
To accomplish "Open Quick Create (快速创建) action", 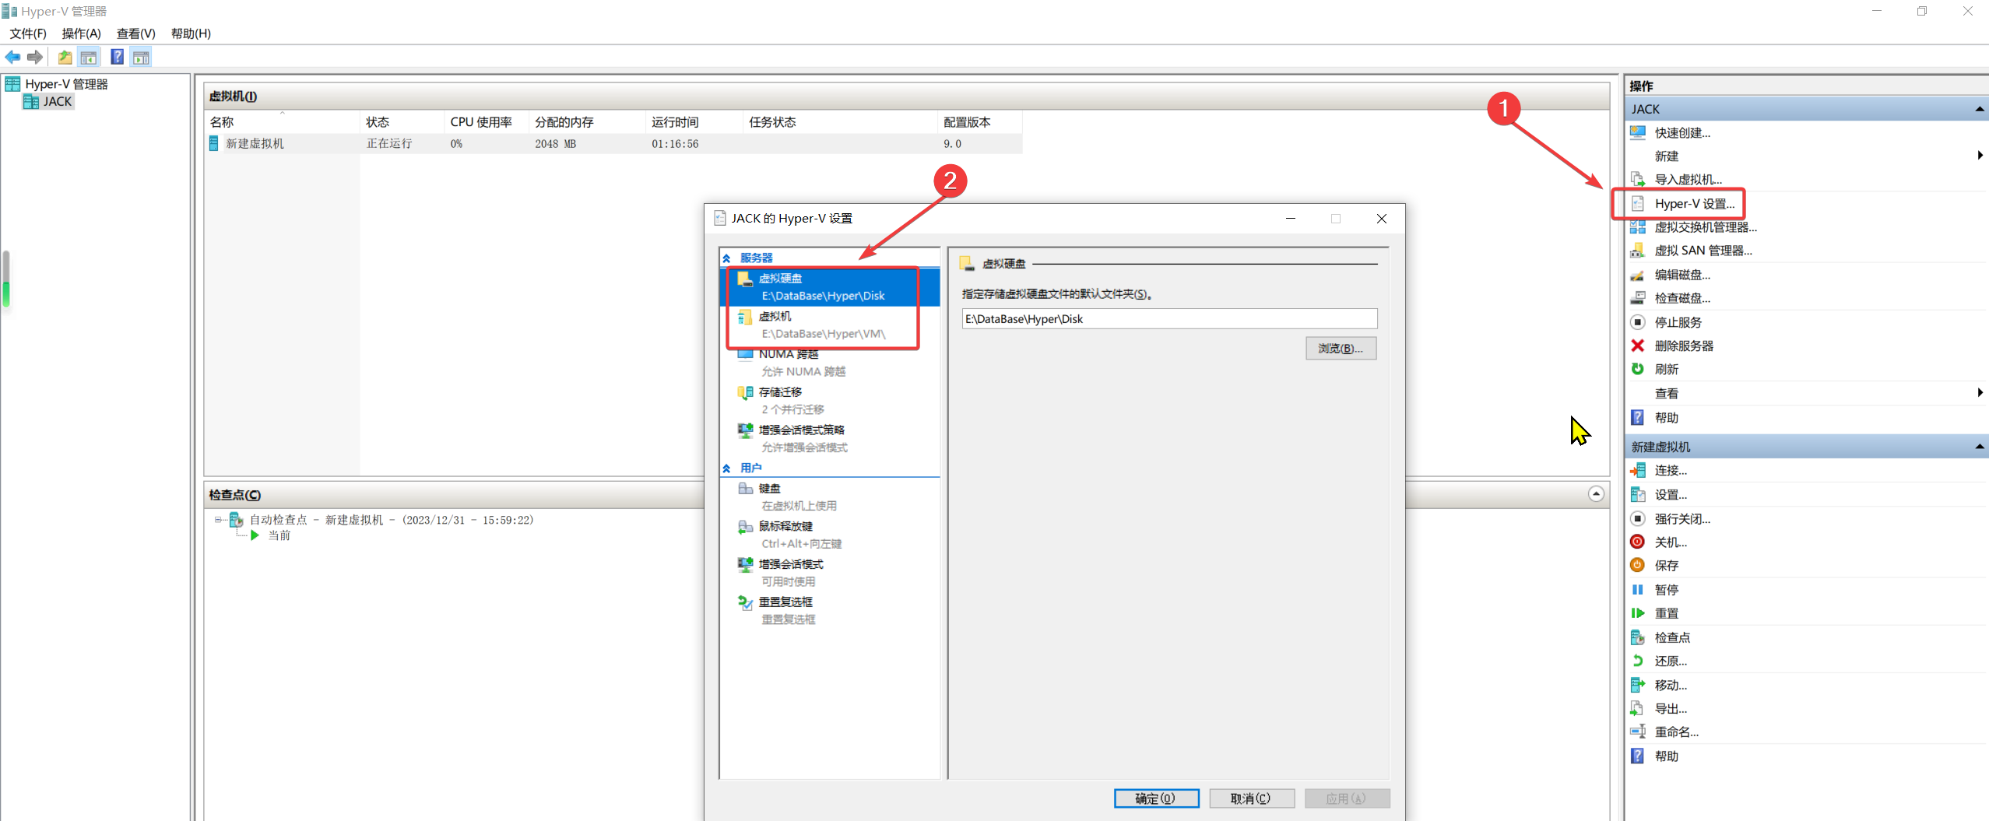I will point(1682,133).
